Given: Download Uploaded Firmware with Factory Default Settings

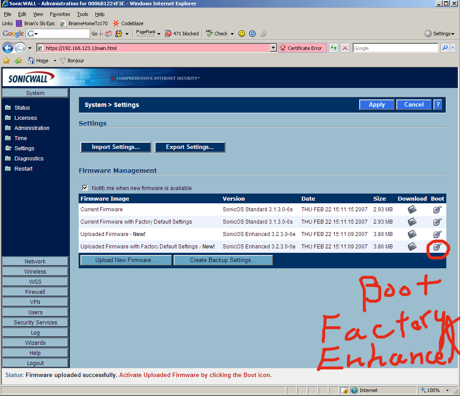Looking at the screenshot, I should [x=412, y=247].
